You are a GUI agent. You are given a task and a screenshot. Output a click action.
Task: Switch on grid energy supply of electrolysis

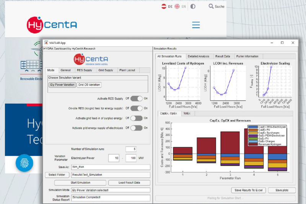[x=136, y=128]
